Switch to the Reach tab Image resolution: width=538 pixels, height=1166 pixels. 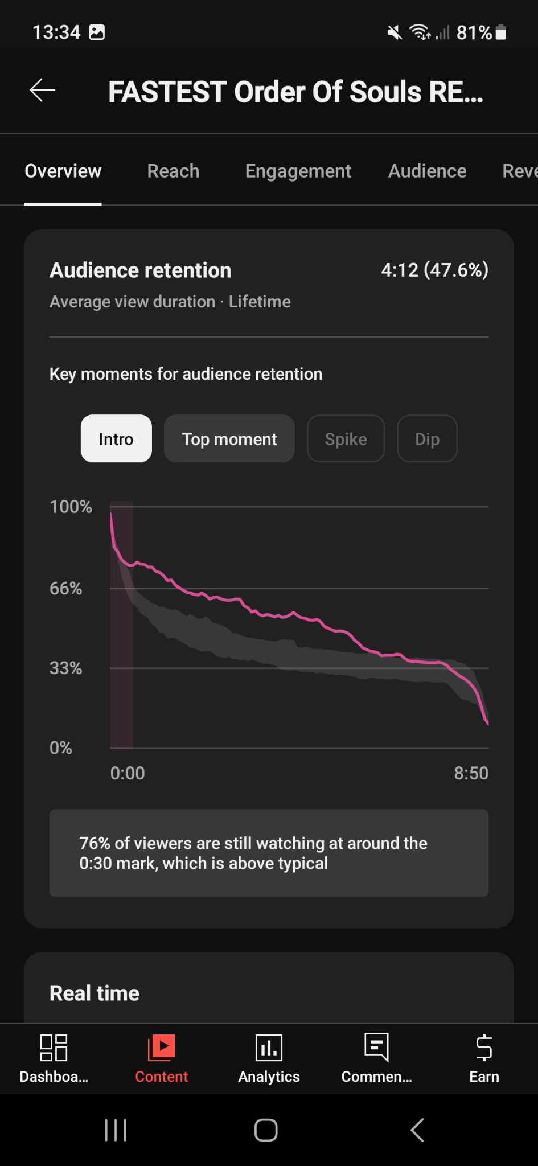coord(173,171)
